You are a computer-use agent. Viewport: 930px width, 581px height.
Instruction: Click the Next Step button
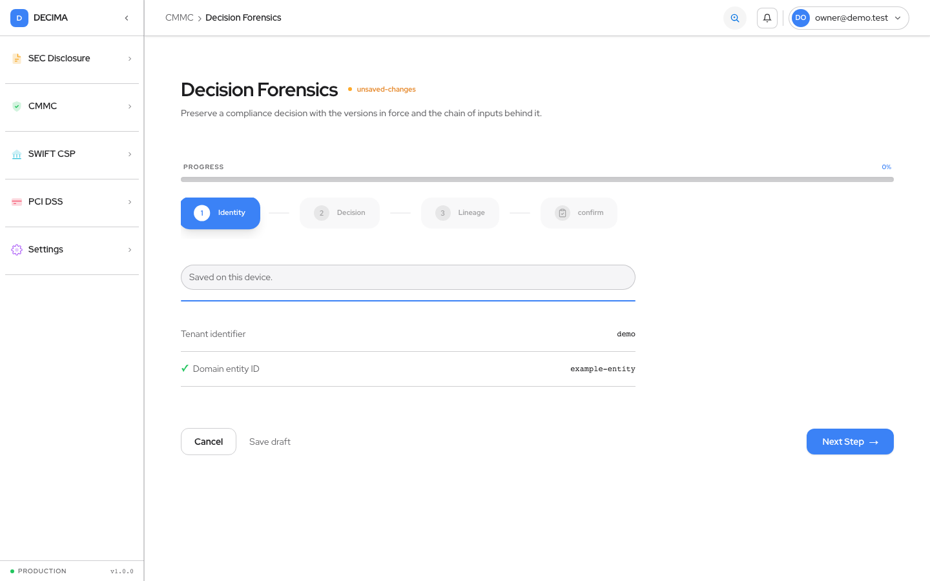coord(850,442)
